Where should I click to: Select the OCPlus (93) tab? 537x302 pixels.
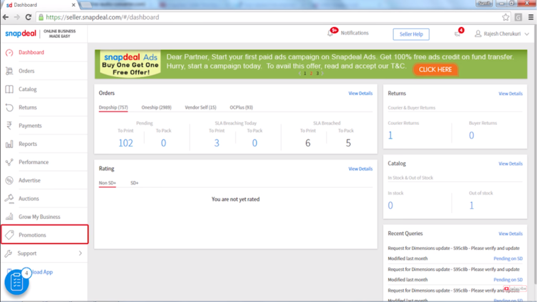[241, 107]
